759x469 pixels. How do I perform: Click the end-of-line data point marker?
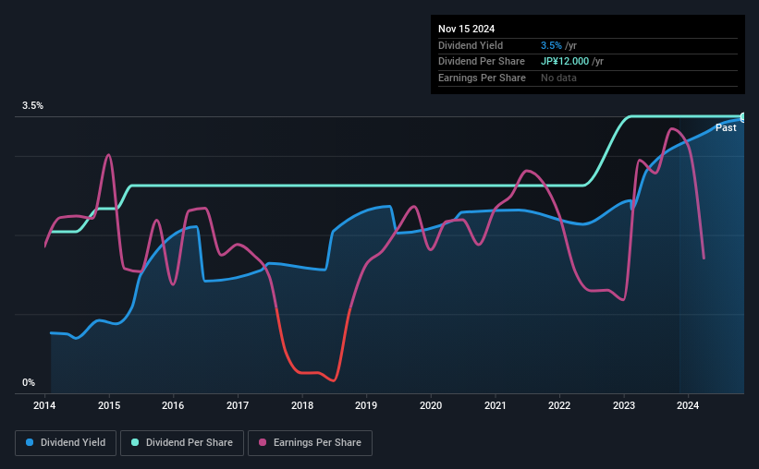(743, 117)
